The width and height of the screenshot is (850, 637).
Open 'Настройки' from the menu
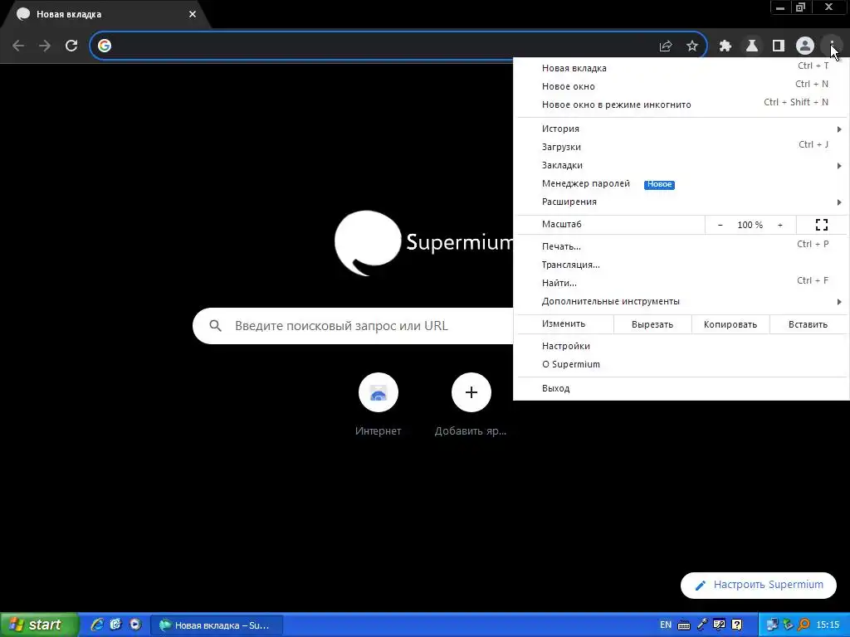(x=681, y=346)
